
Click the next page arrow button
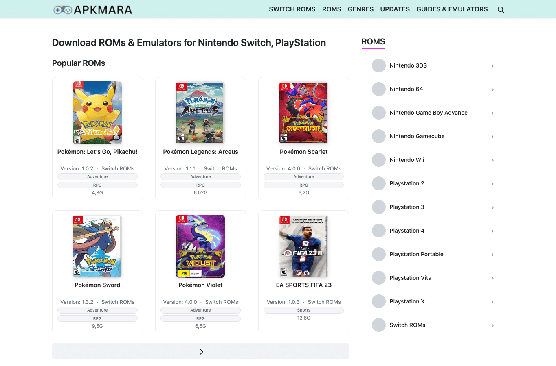click(201, 351)
